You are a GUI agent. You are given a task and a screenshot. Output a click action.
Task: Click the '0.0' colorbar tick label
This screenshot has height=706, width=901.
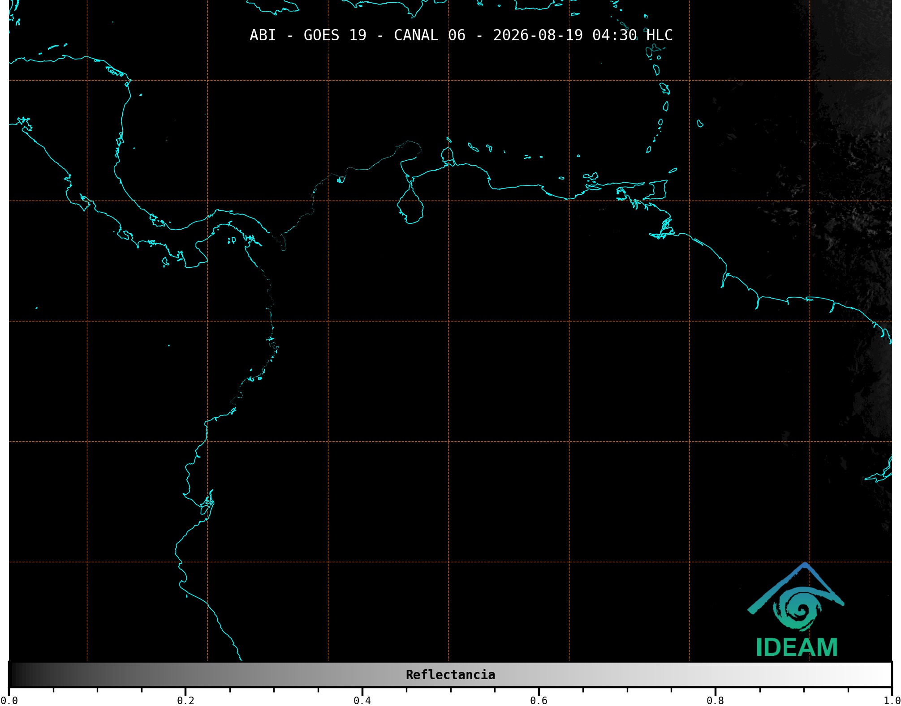coord(9,700)
